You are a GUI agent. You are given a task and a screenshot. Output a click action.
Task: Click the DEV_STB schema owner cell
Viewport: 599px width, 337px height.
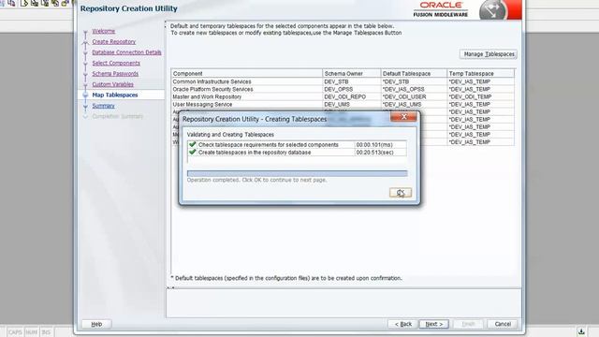click(x=352, y=81)
